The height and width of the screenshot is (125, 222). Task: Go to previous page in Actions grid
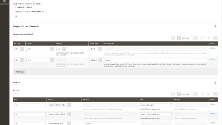195,94
